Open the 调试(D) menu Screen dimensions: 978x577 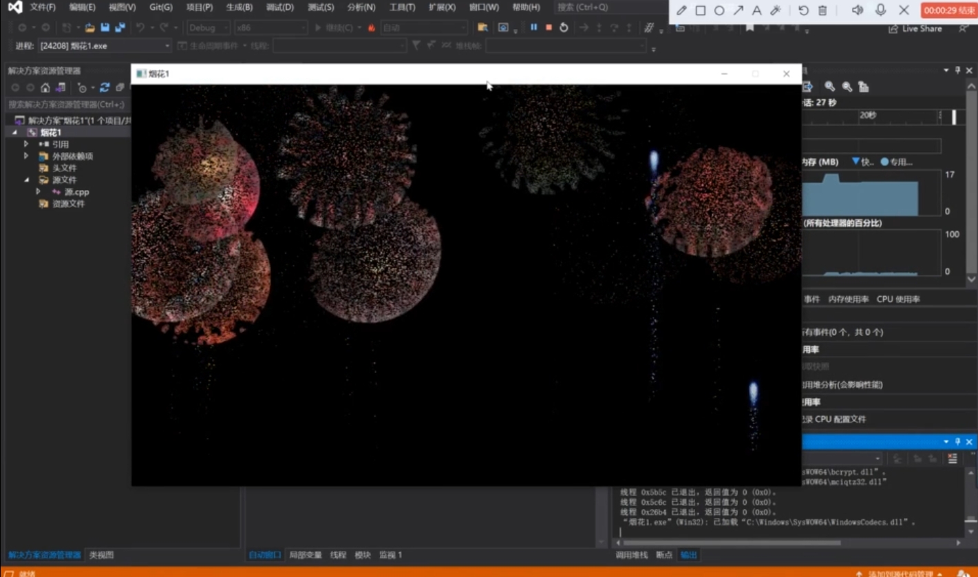[x=279, y=8]
